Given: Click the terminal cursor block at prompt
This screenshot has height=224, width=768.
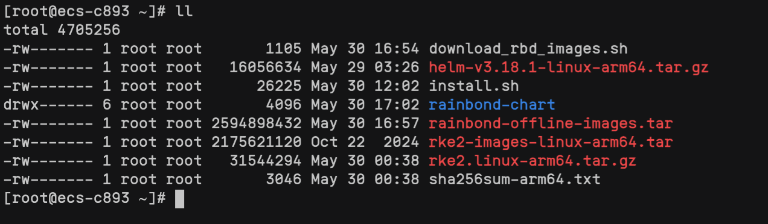Looking at the screenshot, I should pyautogui.click(x=179, y=199).
